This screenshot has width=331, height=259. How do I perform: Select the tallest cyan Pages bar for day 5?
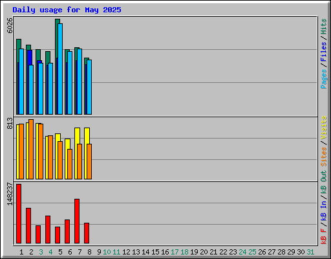click(x=60, y=69)
